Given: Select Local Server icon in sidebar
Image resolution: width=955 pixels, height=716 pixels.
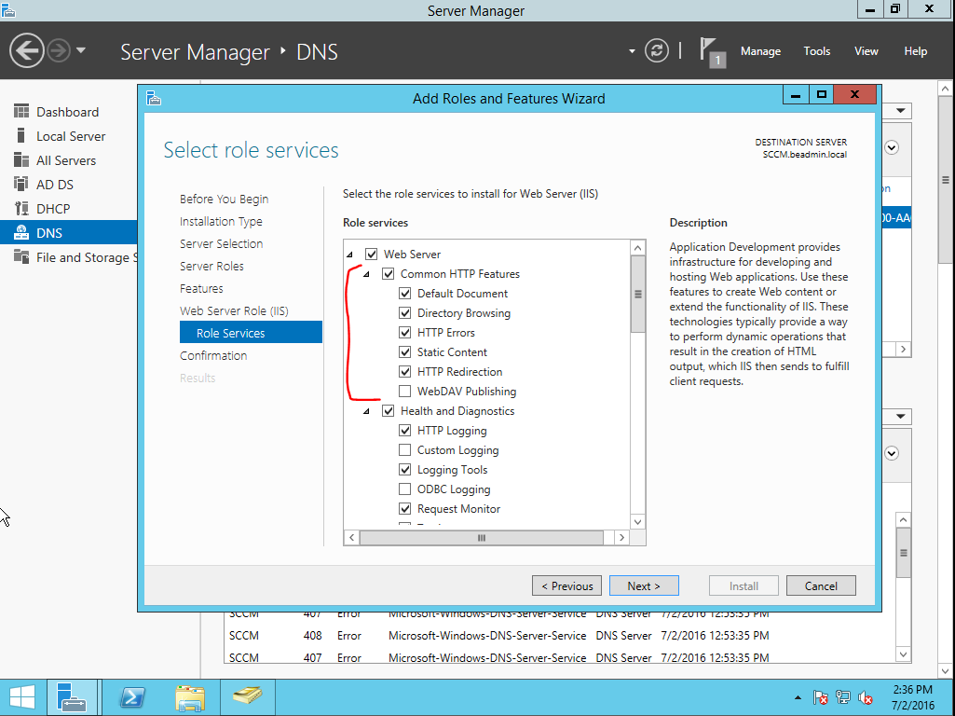Looking at the screenshot, I should (21, 136).
